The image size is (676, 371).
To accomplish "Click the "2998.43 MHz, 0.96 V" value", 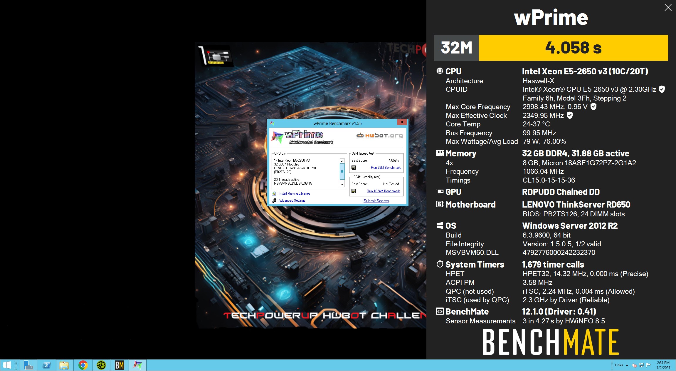I will 555,107.
